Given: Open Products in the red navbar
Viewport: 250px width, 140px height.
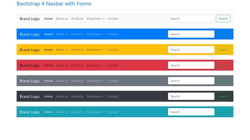Looking at the screenshot, I should [77, 65].
